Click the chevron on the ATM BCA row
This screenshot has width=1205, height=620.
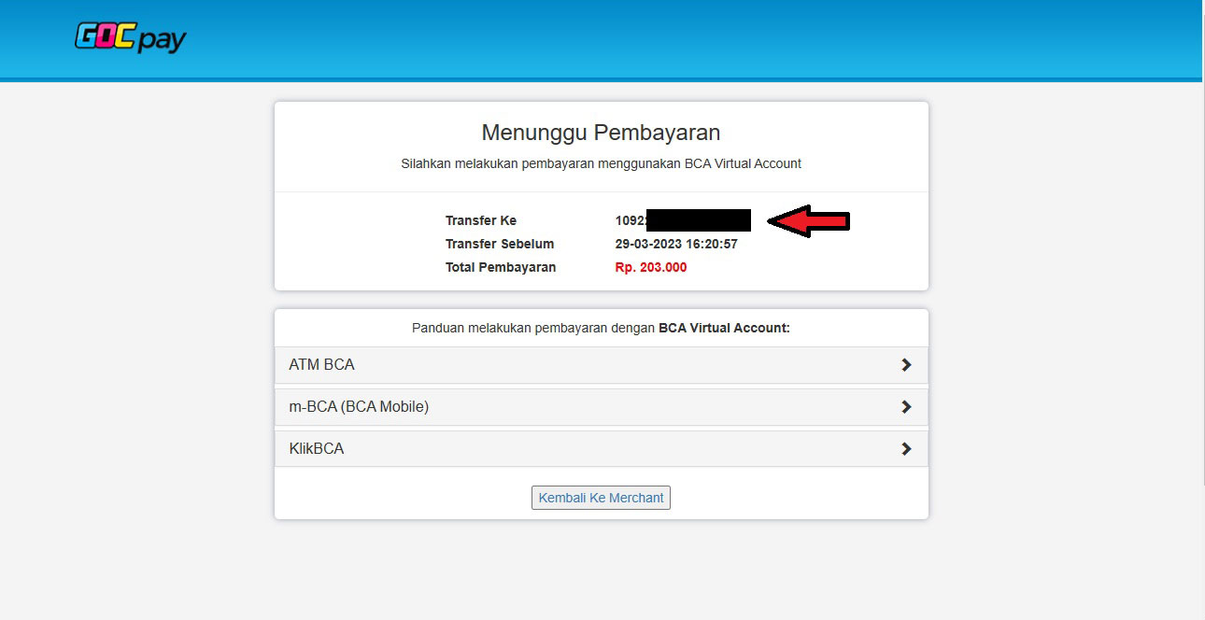tap(906, 365)
